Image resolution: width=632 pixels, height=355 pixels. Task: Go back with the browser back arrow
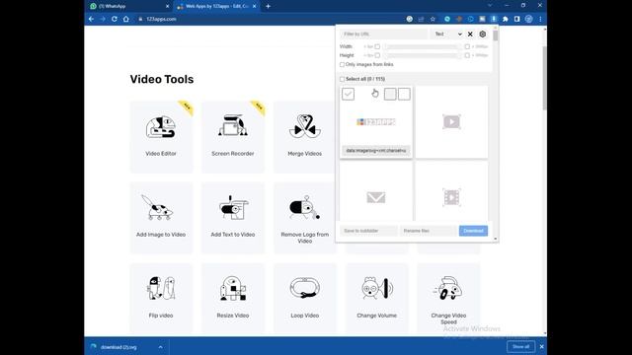(x=91, y=19)
